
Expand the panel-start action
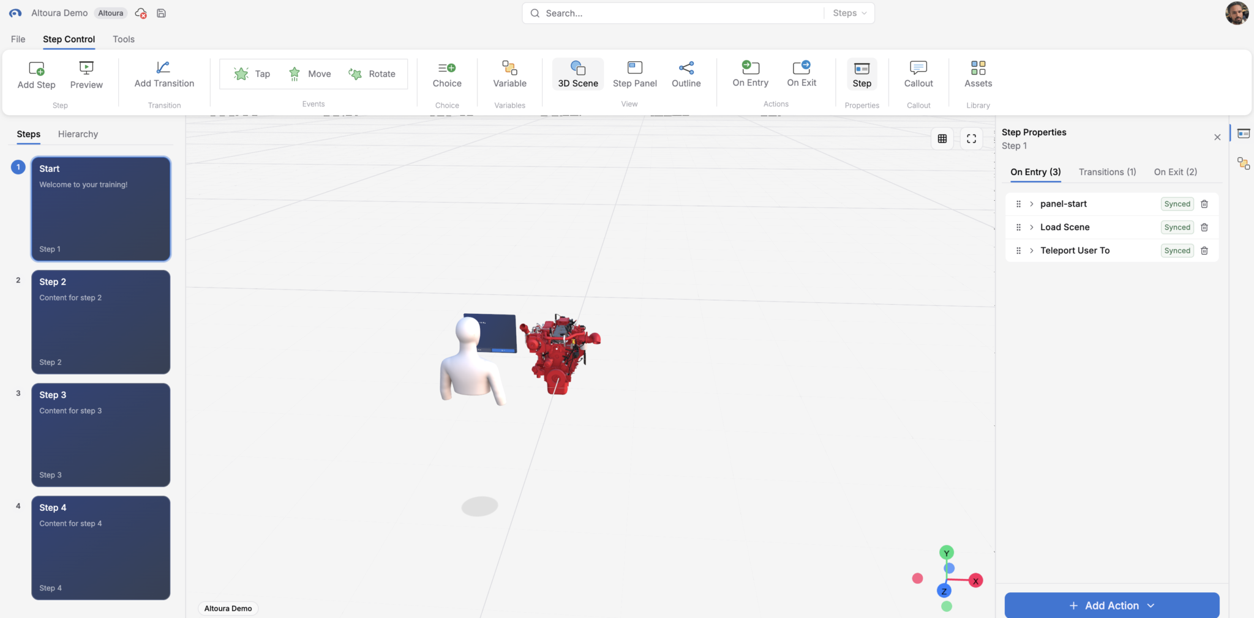point(1032,204)
